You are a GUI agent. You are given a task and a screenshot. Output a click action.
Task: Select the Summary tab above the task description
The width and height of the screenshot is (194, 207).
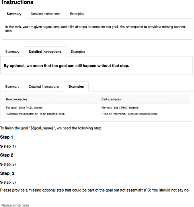click(x=14, y=14)
